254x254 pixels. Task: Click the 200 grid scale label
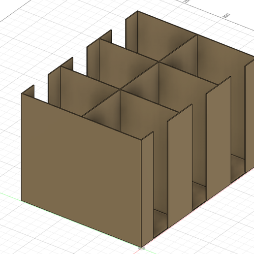click(x=226, y=16)
